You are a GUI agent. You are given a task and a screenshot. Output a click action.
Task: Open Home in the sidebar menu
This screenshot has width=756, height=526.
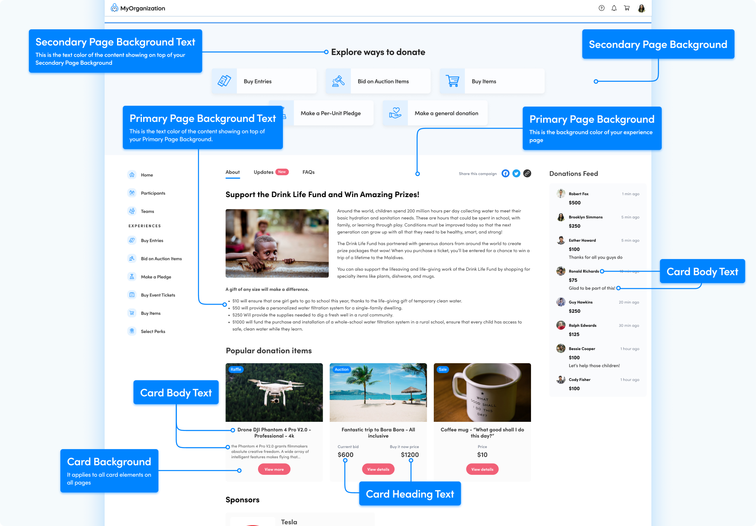(147, 175)
